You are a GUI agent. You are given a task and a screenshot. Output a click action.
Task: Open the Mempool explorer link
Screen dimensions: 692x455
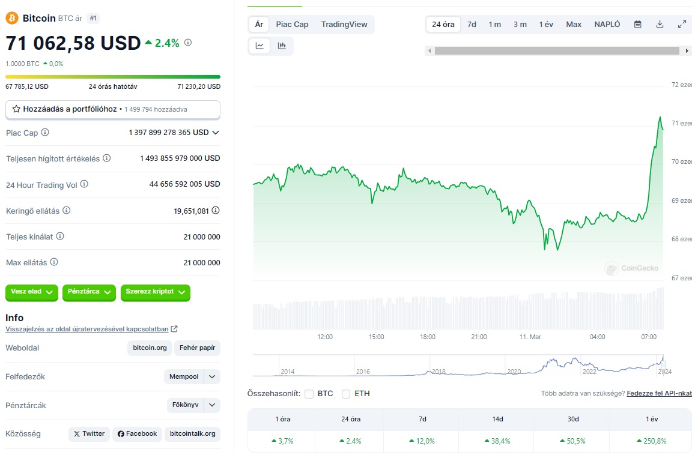click(184, 376)
